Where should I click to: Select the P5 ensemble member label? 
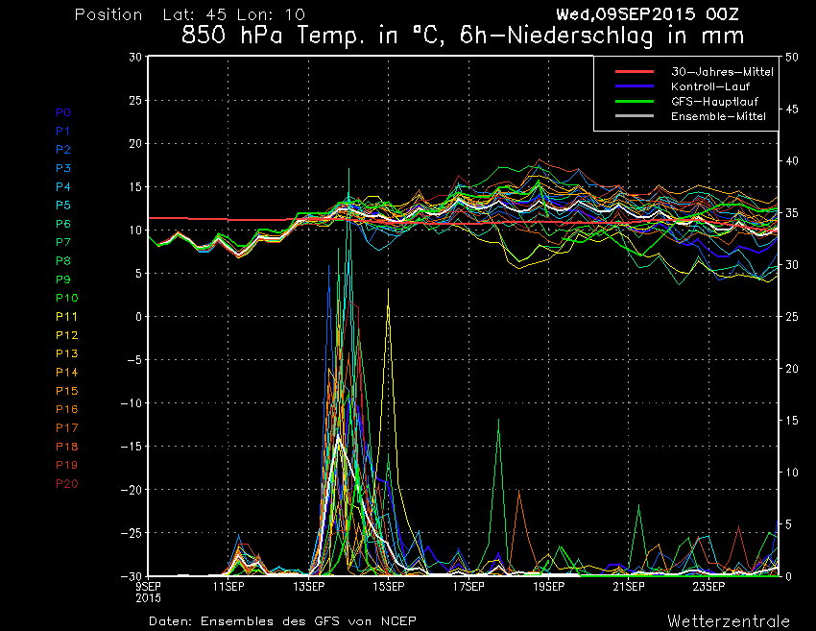tap(63, 206)
